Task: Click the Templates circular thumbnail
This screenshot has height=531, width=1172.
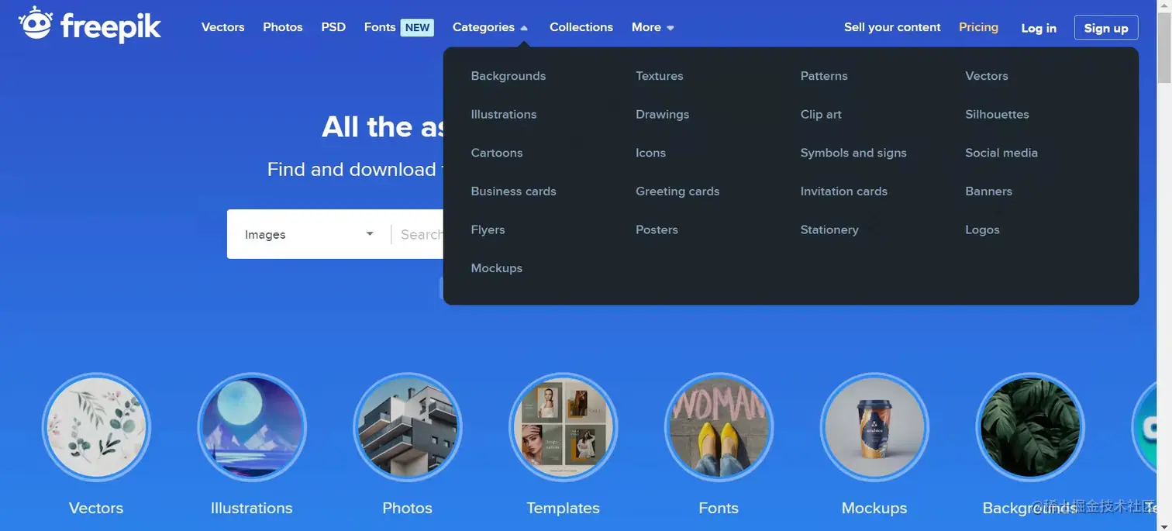Action: click(x=564, y=427)
